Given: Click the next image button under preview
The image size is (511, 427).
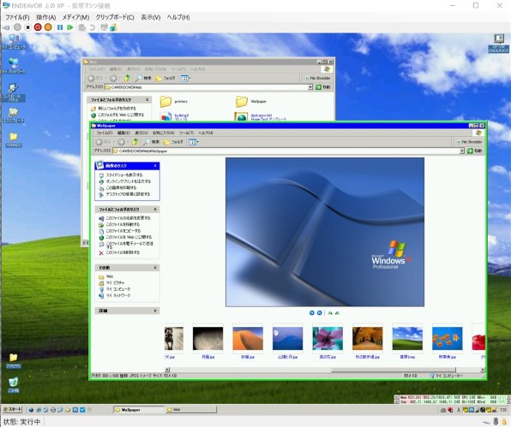Looking at the screenshot, I should click(x=319, y=313).
